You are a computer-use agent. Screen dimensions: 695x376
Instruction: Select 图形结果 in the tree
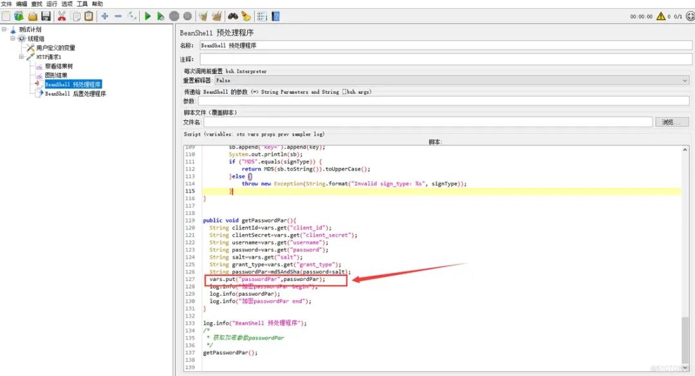[56, 75]
